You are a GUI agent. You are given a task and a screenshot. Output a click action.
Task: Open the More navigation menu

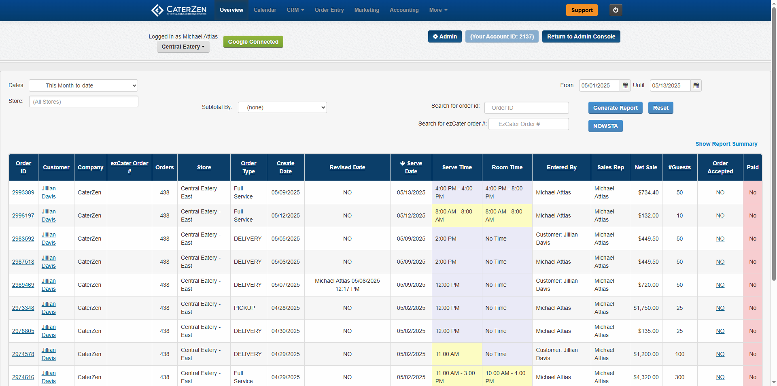(438, 10)
